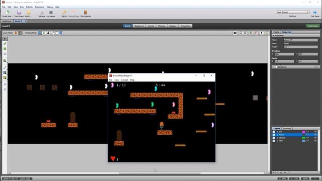The image size is (322, 181).
Task: Collapse the Properties section triangle
Action: coord(273,36)
